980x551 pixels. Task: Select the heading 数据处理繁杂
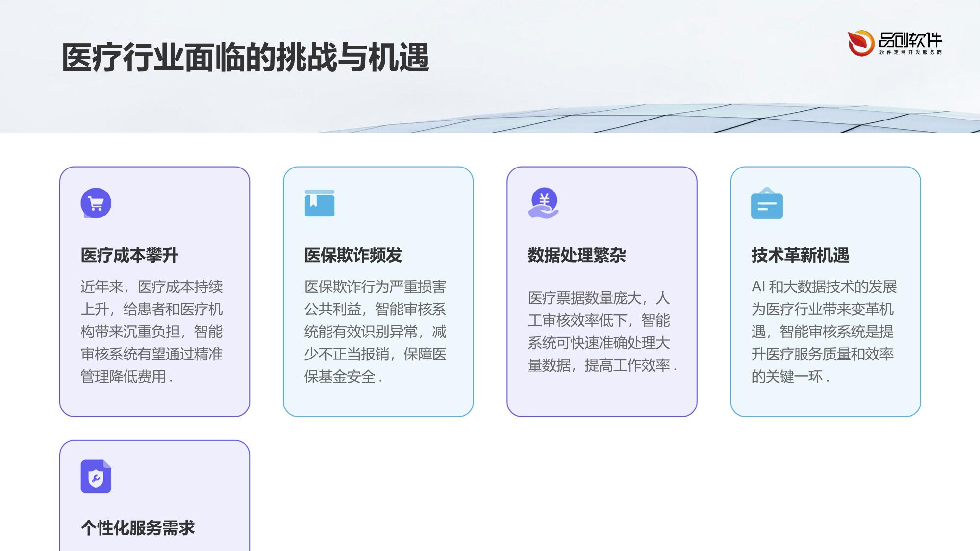click(x=577, y=255)
